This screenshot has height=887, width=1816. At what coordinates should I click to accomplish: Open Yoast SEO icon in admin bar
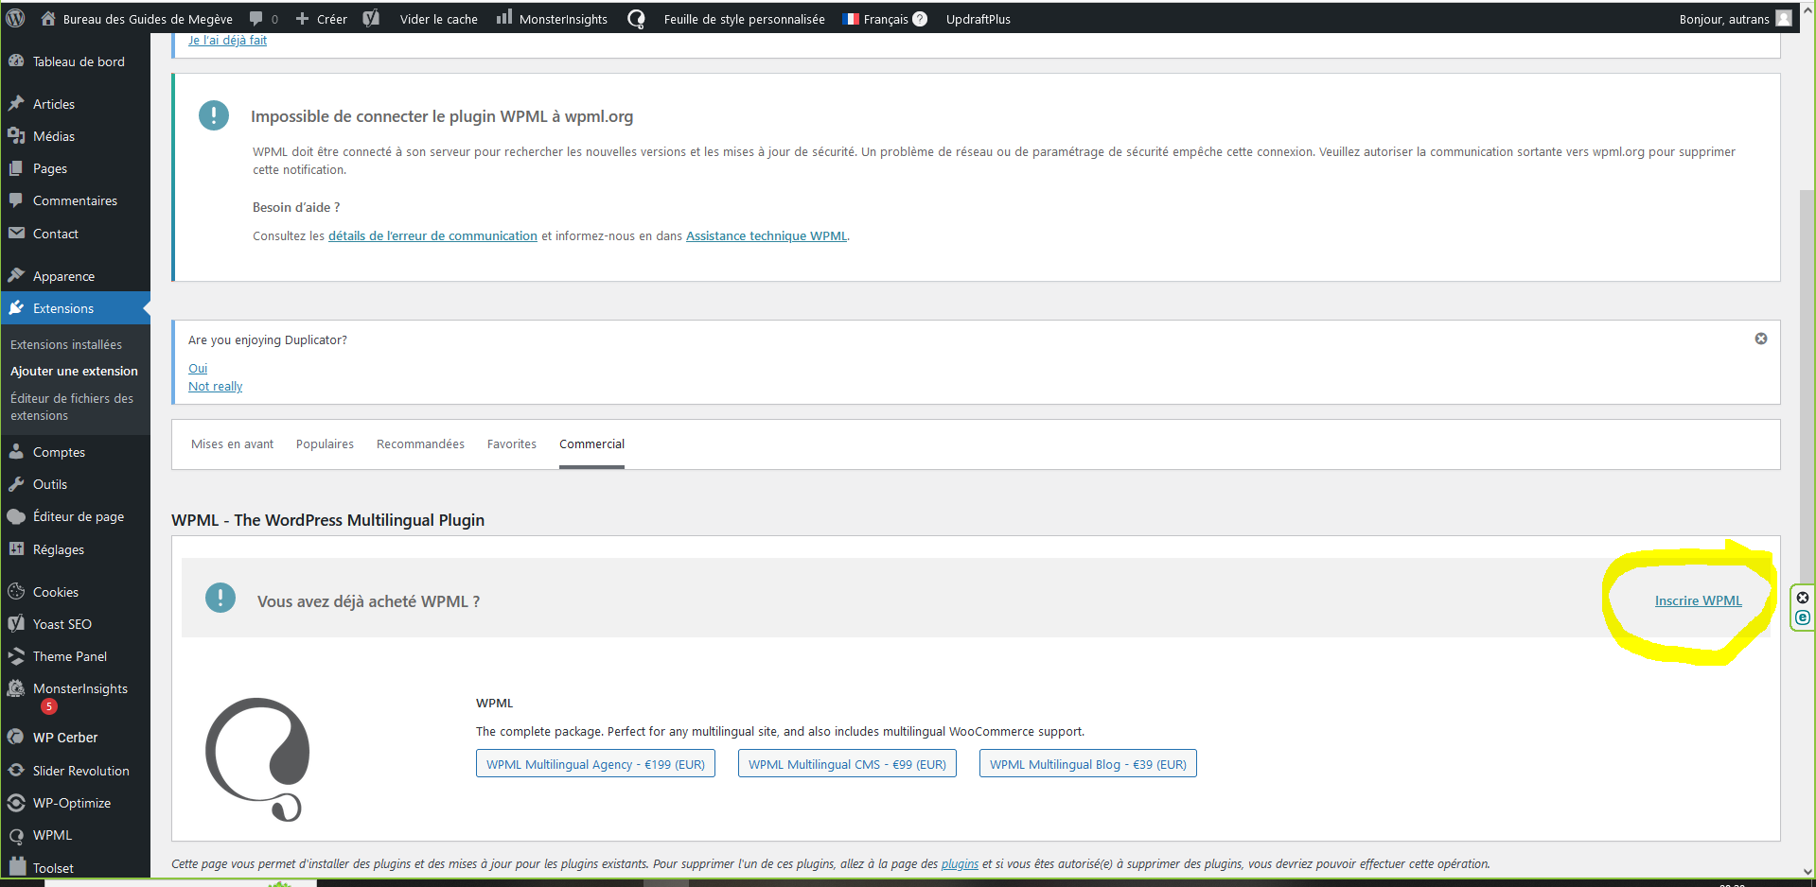tap(371, 18)
